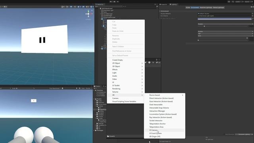Screen dimensions: 254x143
Task: Select the Packages folder
Action: (100, 131)
